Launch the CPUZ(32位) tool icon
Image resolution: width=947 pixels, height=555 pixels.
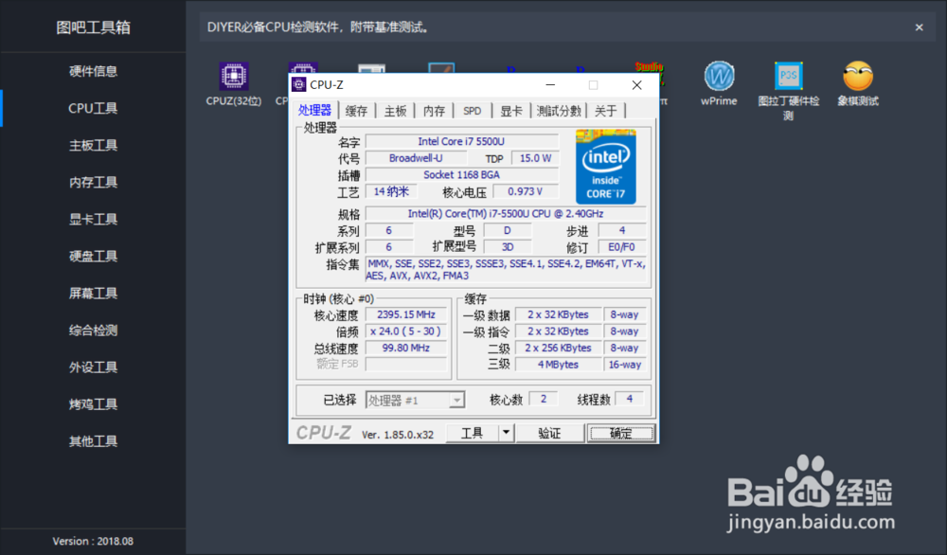(234, 76)
